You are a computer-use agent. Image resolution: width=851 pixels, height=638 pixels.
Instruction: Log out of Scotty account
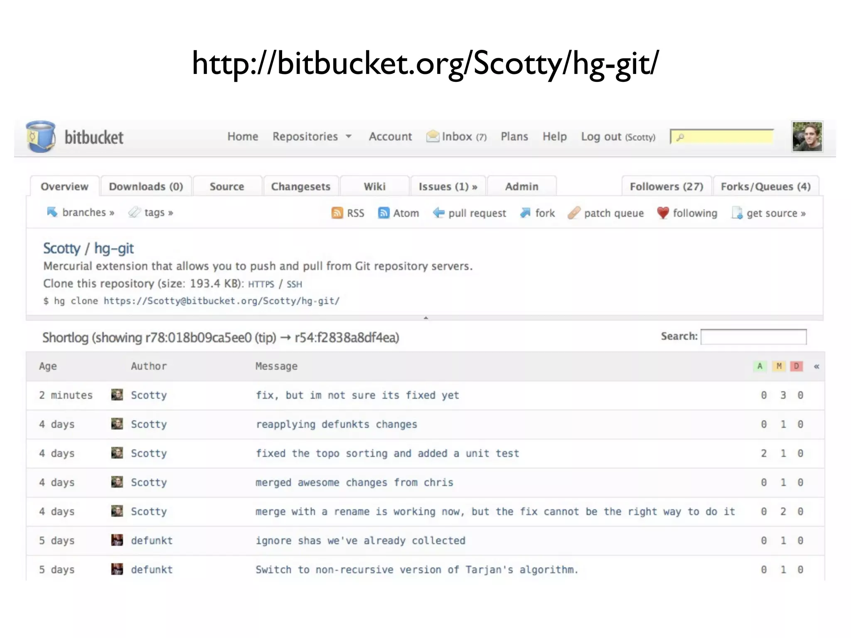pyautogui.click(x=618, y=137)
